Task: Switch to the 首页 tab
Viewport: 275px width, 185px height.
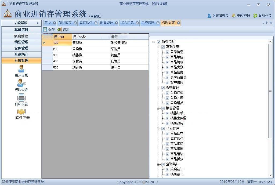Action: coord(48,23)
